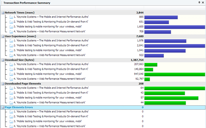Click the 2,841 user experience value
The image size is (206, 128).
140,45
